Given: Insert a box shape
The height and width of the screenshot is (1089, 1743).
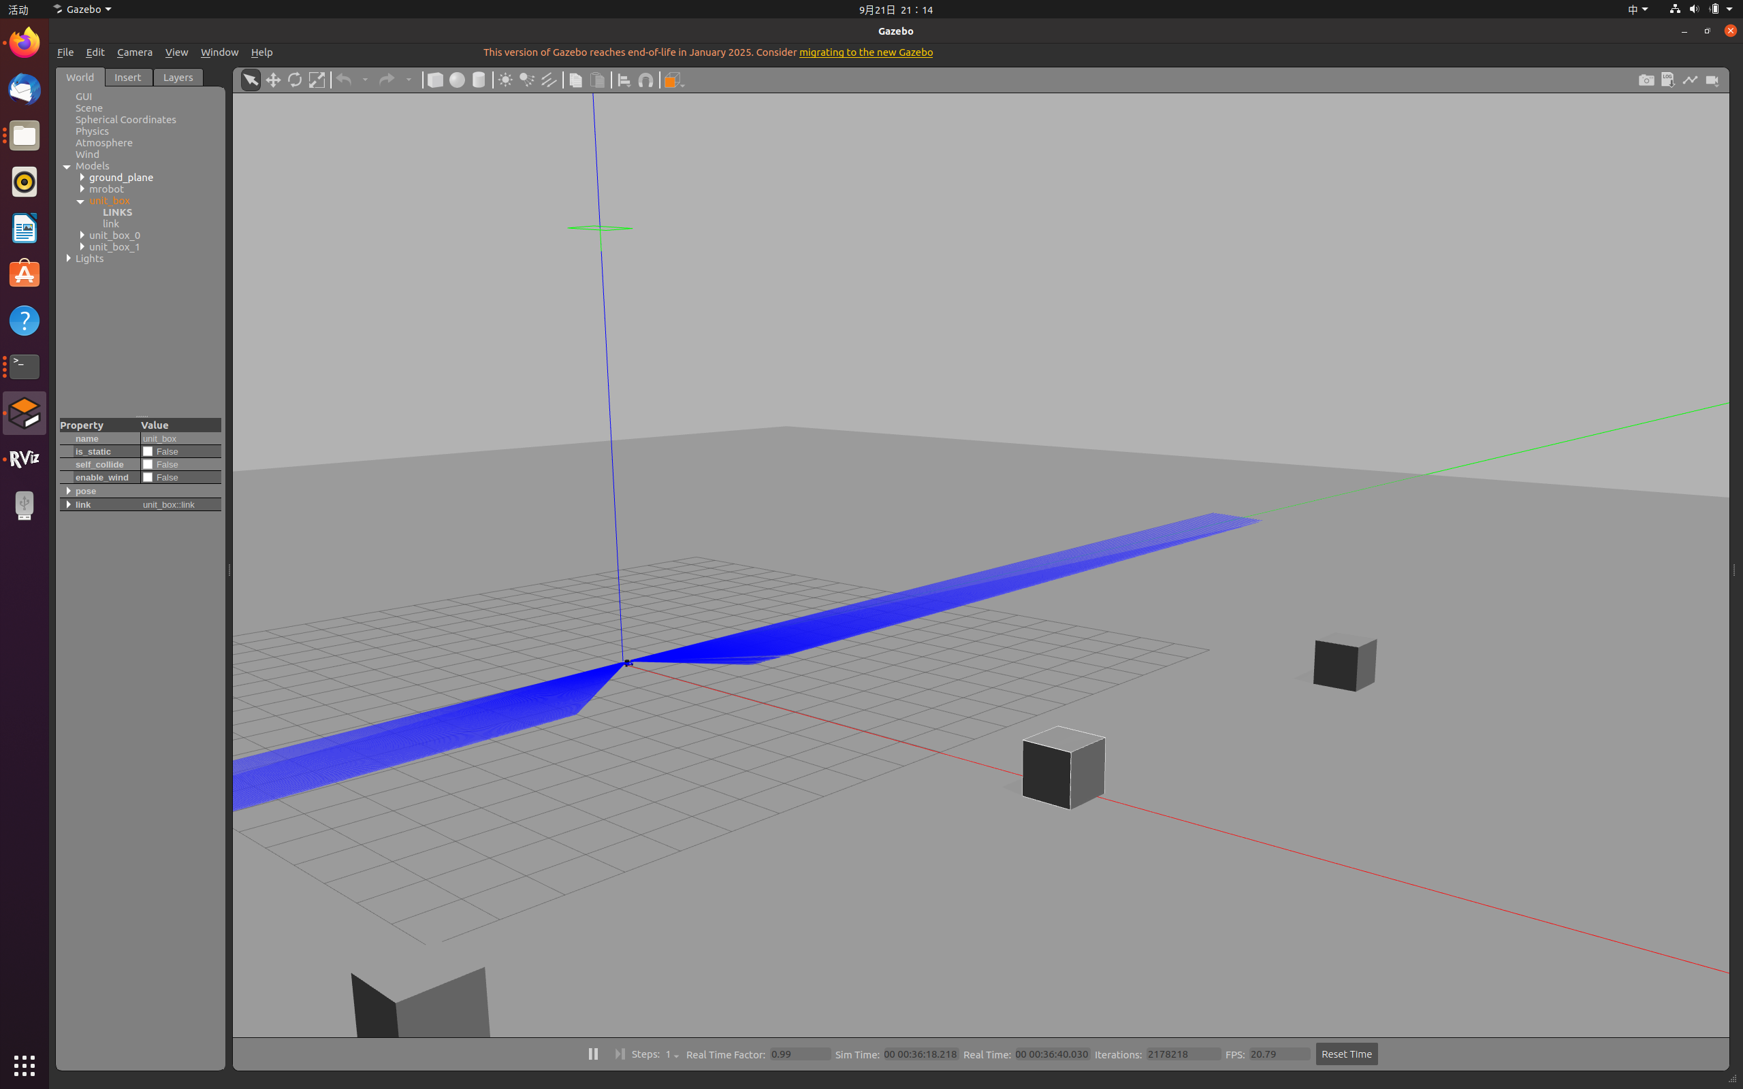Looking at the screenshot, I should click(435, 80).
